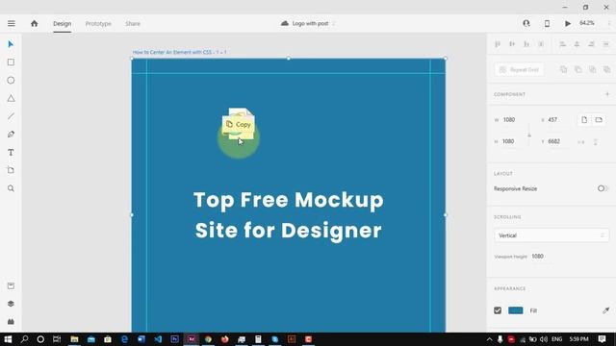Open Firefox from the taskbar

(x=224, y=339)
